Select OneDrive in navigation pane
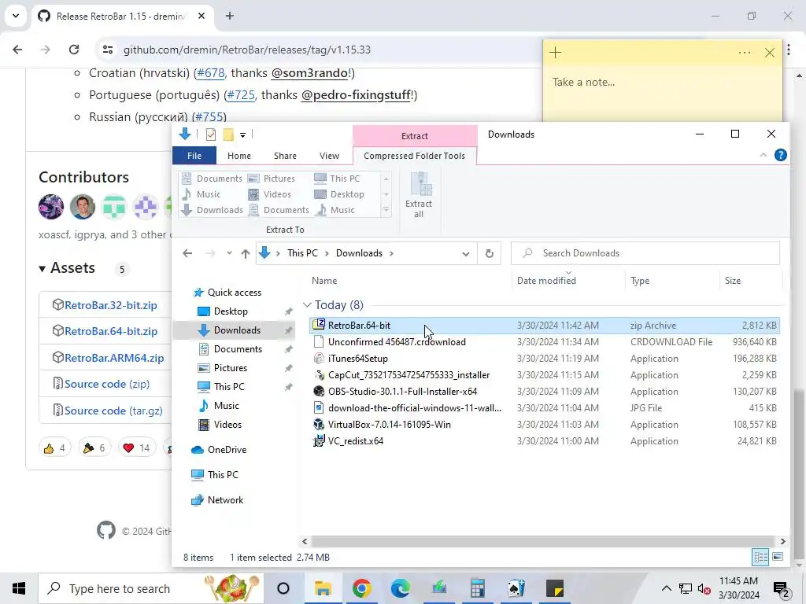The height and width of the screenshot is (604, 806). pos(227,450)
